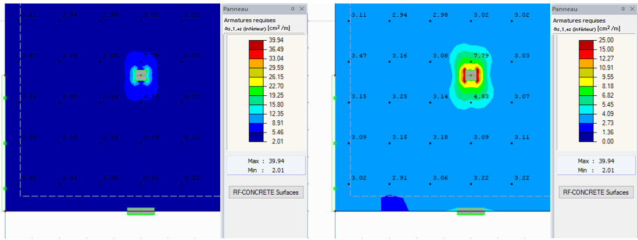Close the right Panneau panel showing the 25.00 scale
638x240 pixels.
(631, 9)
